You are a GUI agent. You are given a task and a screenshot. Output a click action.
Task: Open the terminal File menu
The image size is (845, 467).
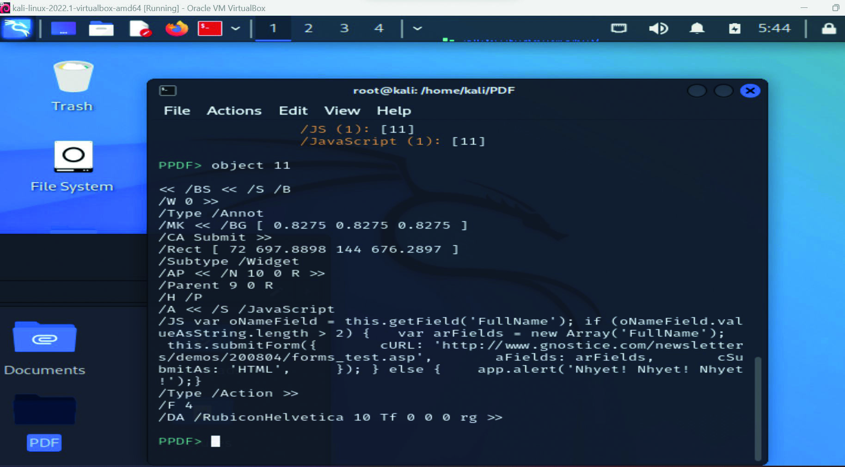coord(177,111)
